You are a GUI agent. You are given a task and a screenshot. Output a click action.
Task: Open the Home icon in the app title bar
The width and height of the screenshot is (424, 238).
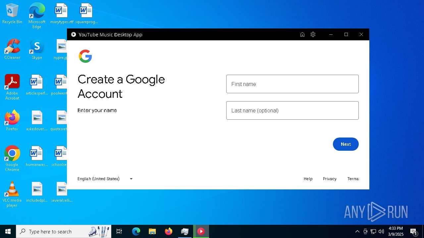302,35
